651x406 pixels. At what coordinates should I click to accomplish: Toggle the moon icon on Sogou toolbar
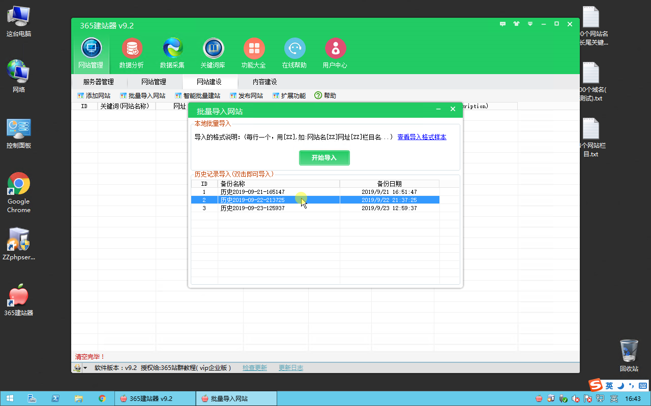[x=620, y=385]
